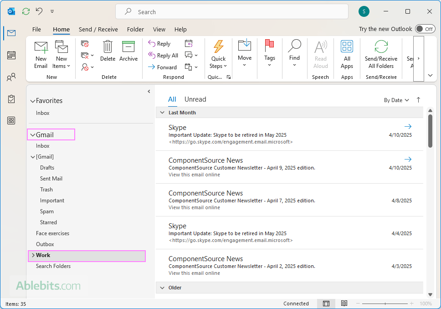Switch to the Send / Receive tab
441x309 pixels.
click(98, 30)
